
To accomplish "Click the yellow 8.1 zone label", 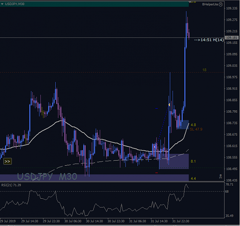I will click(193, 161).
